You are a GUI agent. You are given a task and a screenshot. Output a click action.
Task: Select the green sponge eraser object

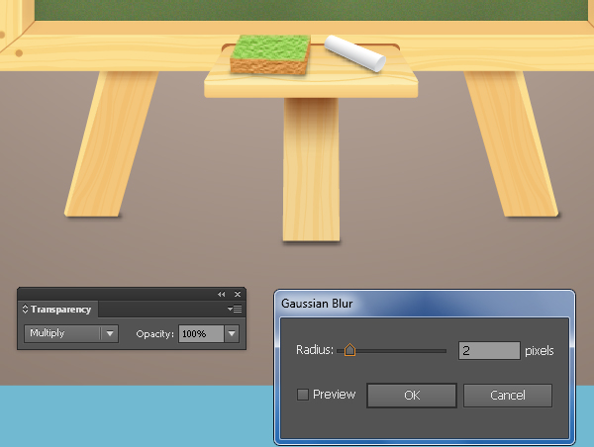click(270, 54)
